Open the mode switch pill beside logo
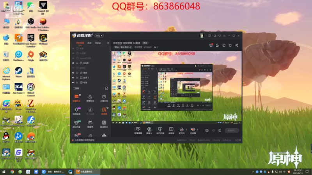The width and height of the screenshot is (312, 175). (99, 35)
